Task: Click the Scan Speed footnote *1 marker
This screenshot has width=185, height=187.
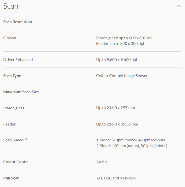Action: coord(26,139)
